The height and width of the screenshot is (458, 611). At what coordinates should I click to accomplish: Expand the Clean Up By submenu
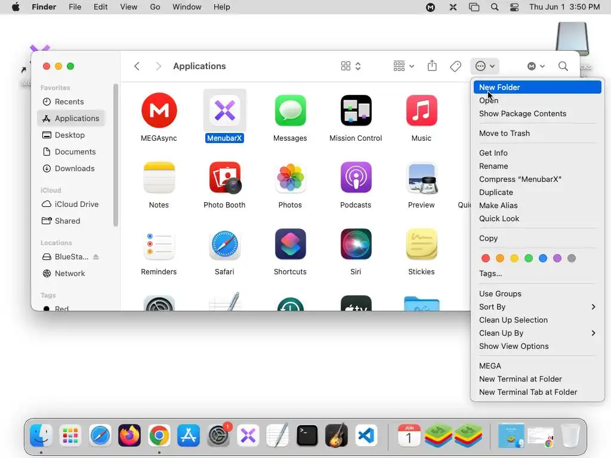[538, 333]
